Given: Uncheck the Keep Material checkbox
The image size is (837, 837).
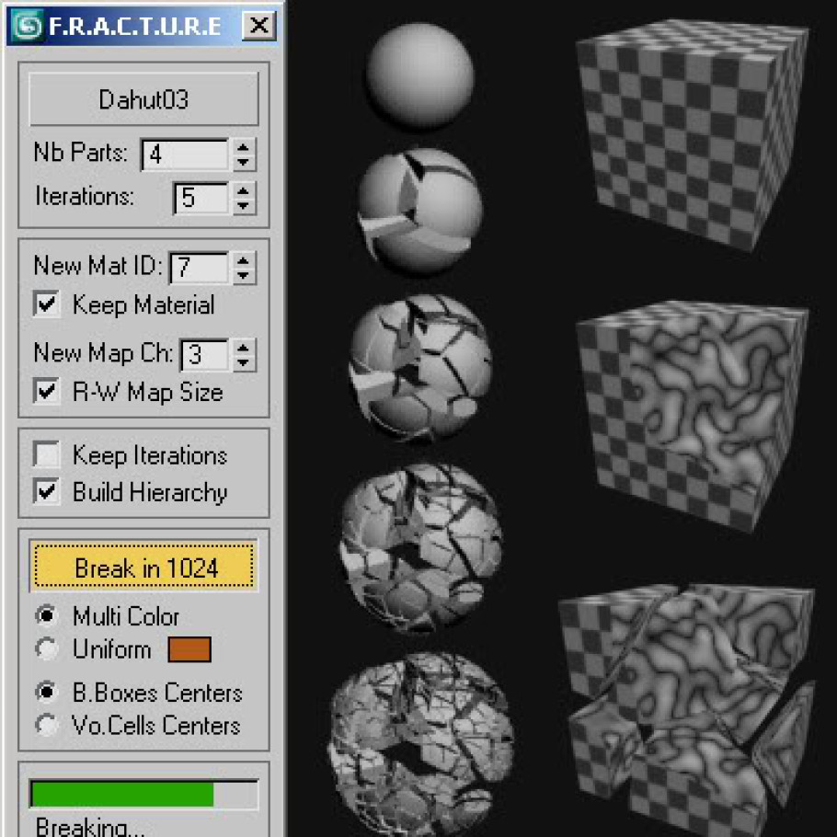Looking at the screenshot, I should point(46,304).
